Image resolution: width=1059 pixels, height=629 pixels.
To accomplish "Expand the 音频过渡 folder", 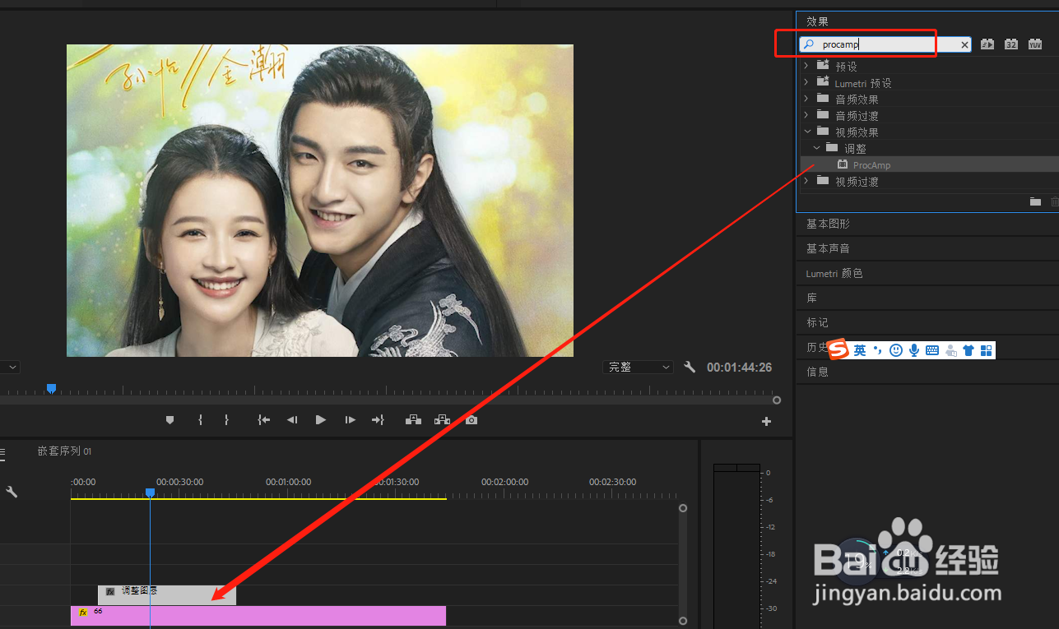I will (806, 115).
